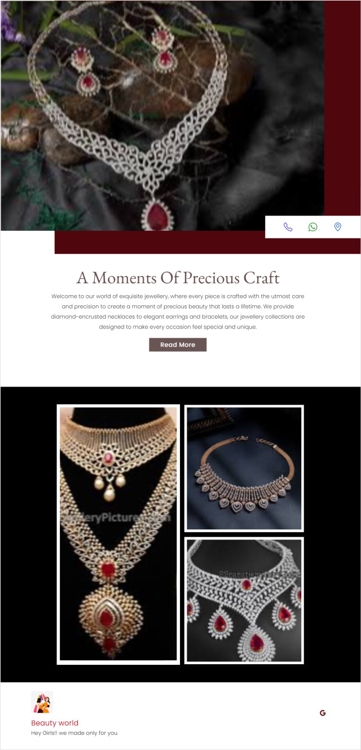Screen dimensions: 361x750
Task: Click the Welcome to our world paragraph
Action: tap(178, 312)
